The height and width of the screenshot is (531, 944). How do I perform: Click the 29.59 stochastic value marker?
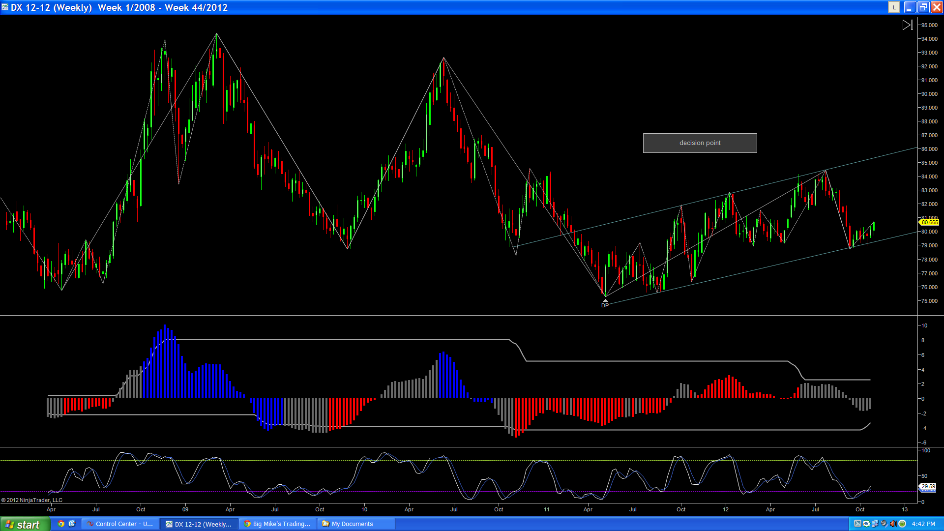tap(928, 486)
